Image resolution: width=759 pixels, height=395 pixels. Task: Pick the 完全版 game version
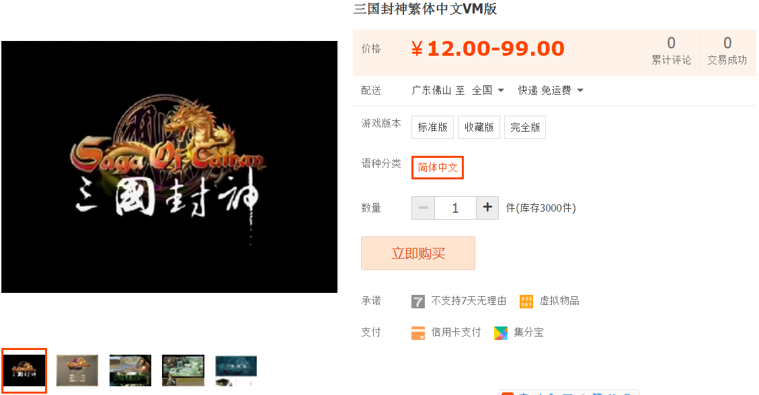(525, 127)
